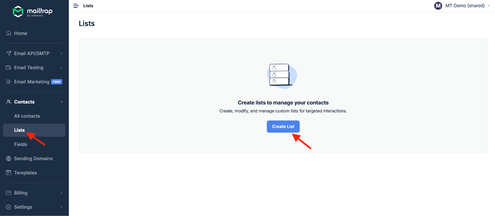Open Templates using its panel icon
This screenshot has width=495, height=216.
(x=8, y=173)
